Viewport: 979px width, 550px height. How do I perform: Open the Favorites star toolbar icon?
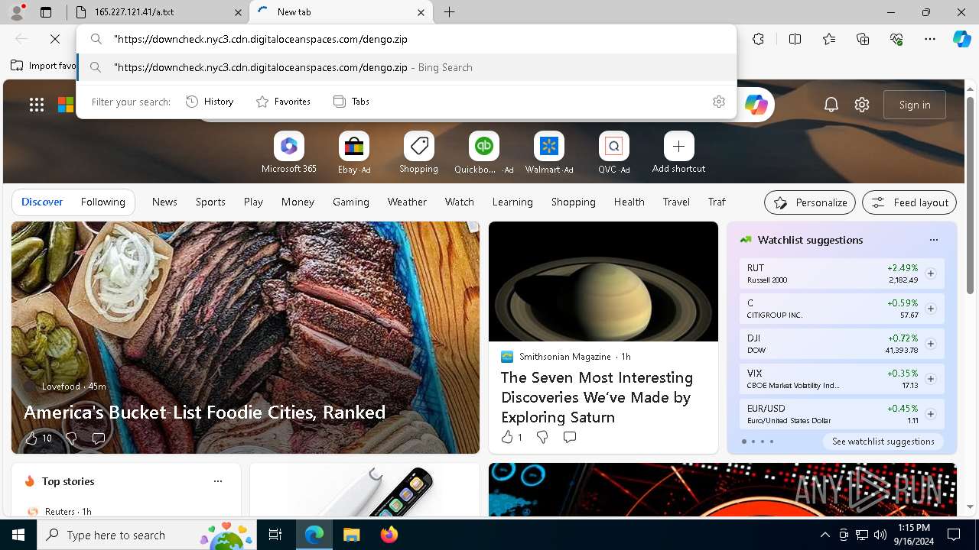coord(829,39)
